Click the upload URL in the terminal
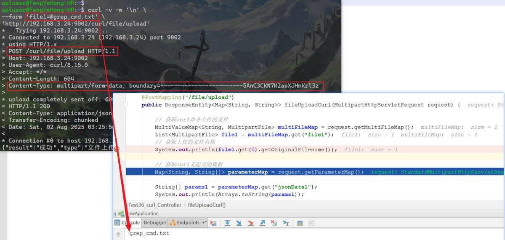 [x=76, y=24]
